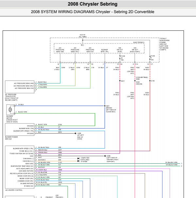The image size is (196, 198).
Task: Select the "ELECTRONICS" label in the TIPM
Action: [x=139, y=42]
